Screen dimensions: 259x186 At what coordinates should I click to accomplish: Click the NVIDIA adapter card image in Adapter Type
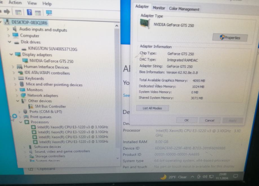[x=145, y=24]
